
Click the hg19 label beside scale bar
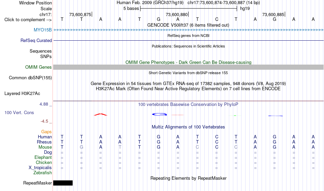(x=245, y=9)
